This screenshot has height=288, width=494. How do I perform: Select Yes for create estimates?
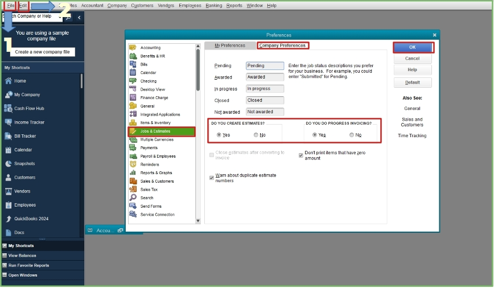point(219,135)
